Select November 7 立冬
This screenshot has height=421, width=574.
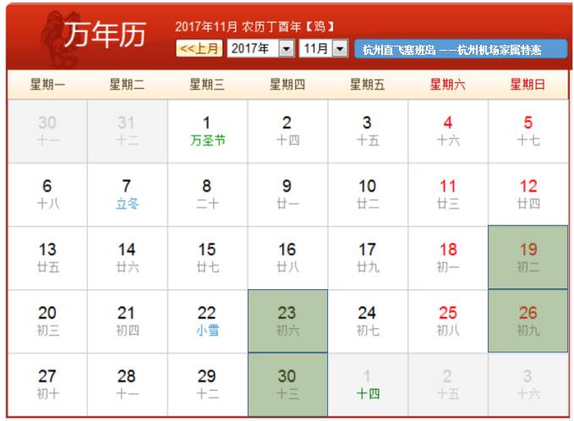tap(128, 194)
